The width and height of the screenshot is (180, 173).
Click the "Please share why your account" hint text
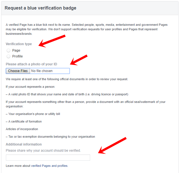tap(43, 151)
